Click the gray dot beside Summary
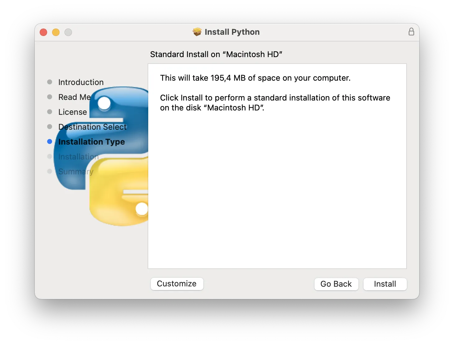The height and width of the screenshot is (345, 454). pos(50,171)
